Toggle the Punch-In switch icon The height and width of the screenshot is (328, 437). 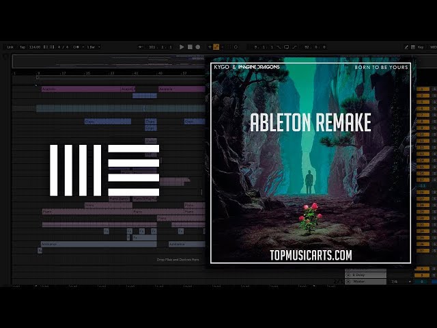[279, 47]
